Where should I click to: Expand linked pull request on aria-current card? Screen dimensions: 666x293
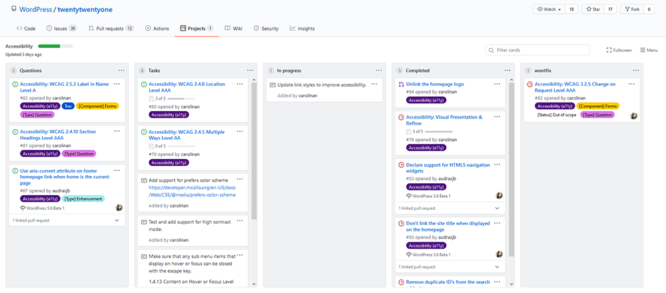(x=117, y=220)
